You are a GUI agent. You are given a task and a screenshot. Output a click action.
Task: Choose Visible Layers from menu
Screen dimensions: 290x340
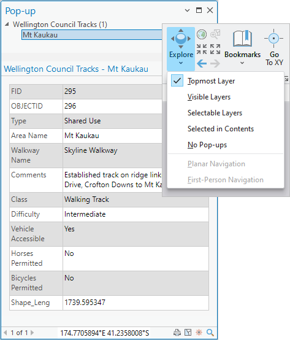tap(209, 97)
